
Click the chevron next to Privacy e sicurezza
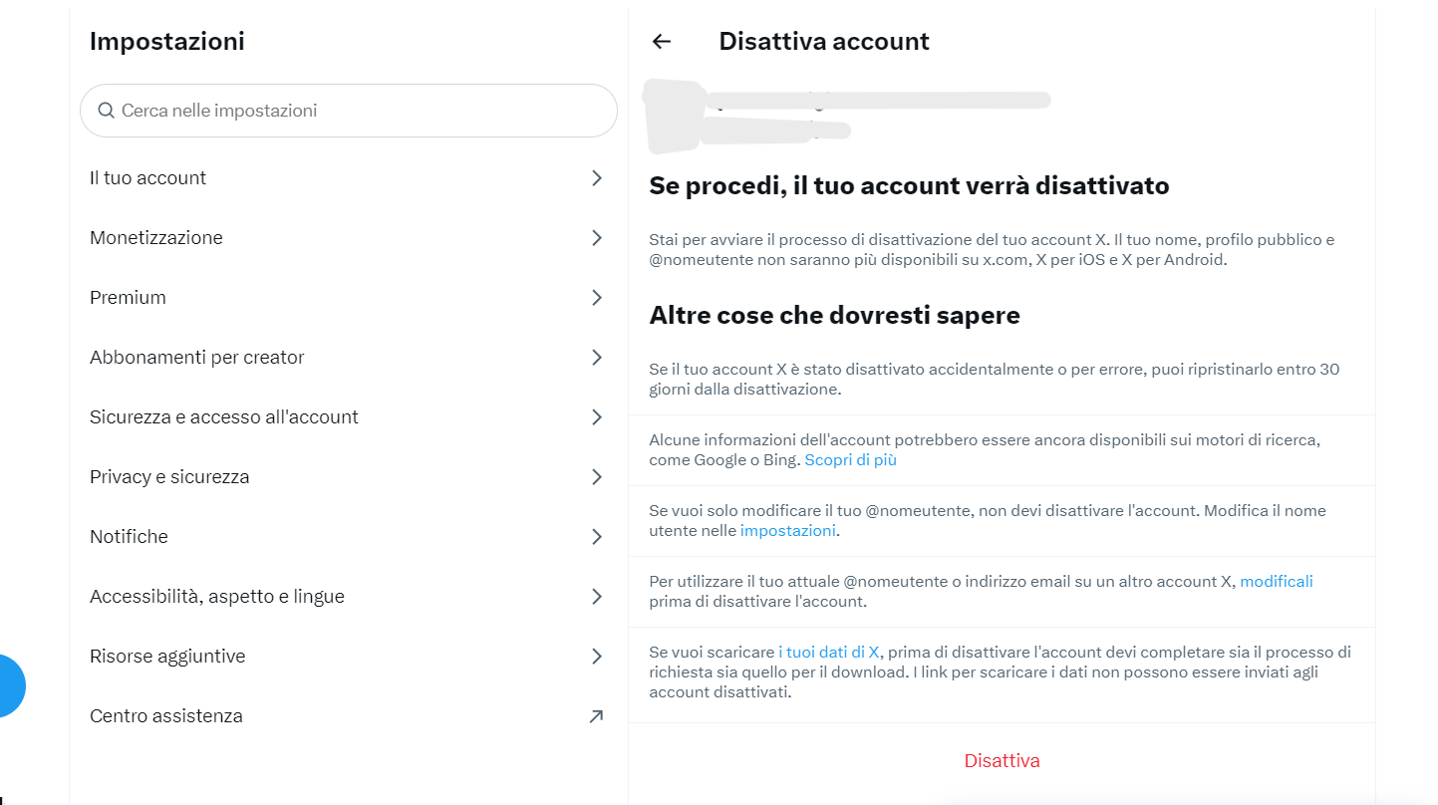coord(597,476)
